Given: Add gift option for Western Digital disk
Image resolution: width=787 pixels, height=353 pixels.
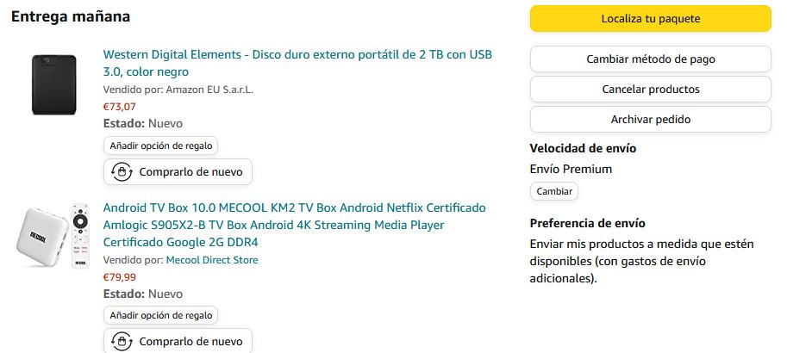Looking at the screenshot, I should 160,146.
